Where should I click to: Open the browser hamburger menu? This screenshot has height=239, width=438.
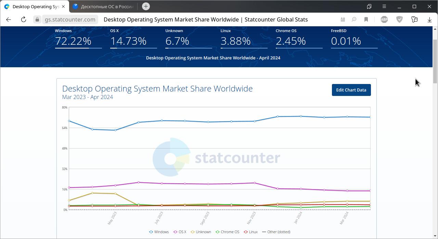pos(384,6)
